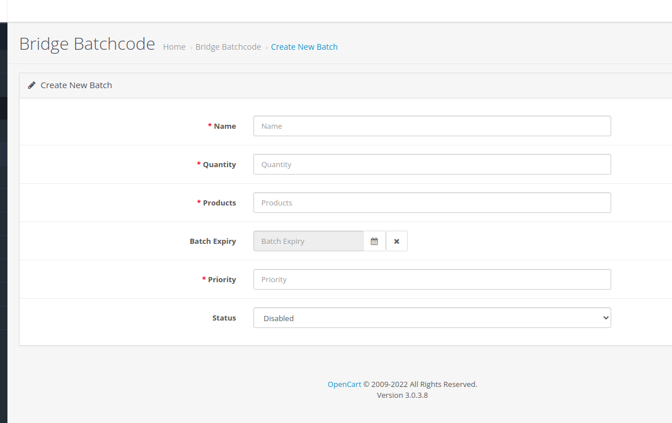Screen dimensions: 672x423
Task: Focus the Name input field
Action: 432,126
